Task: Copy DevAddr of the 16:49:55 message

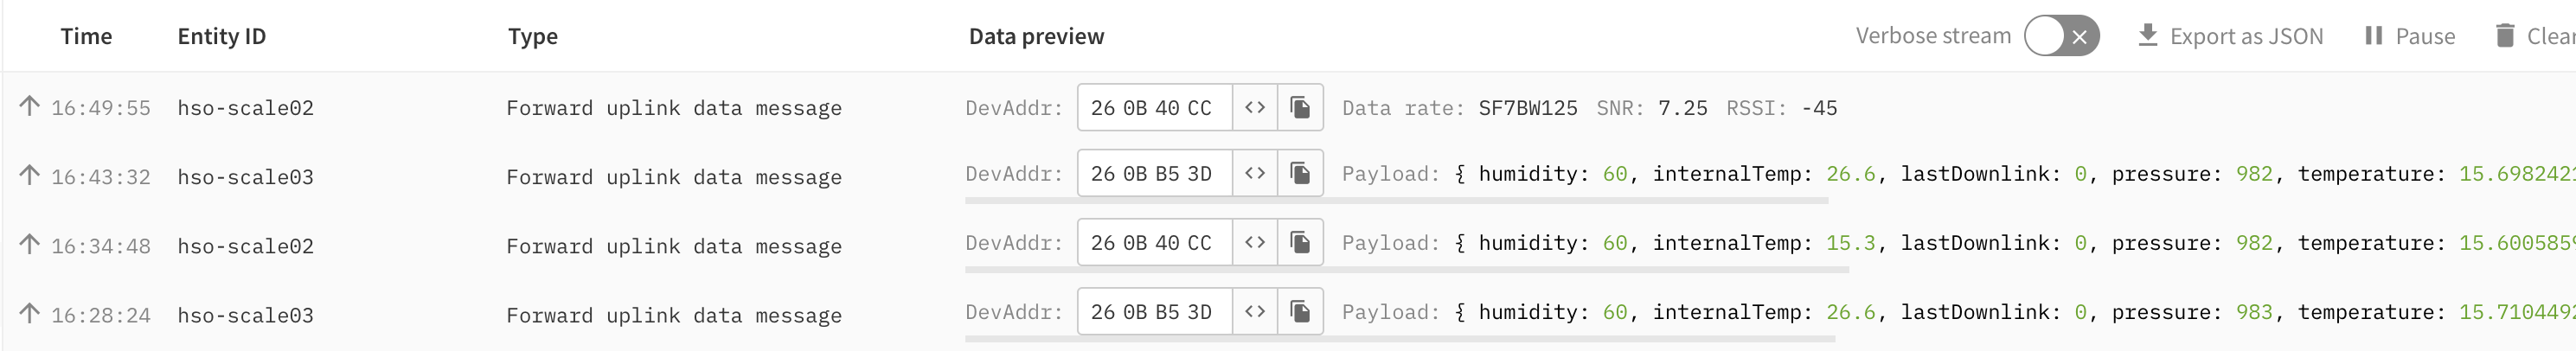Action: click(x=1300, y=107)
